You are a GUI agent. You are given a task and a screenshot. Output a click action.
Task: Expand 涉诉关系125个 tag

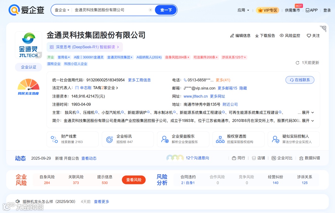[234, 57]
